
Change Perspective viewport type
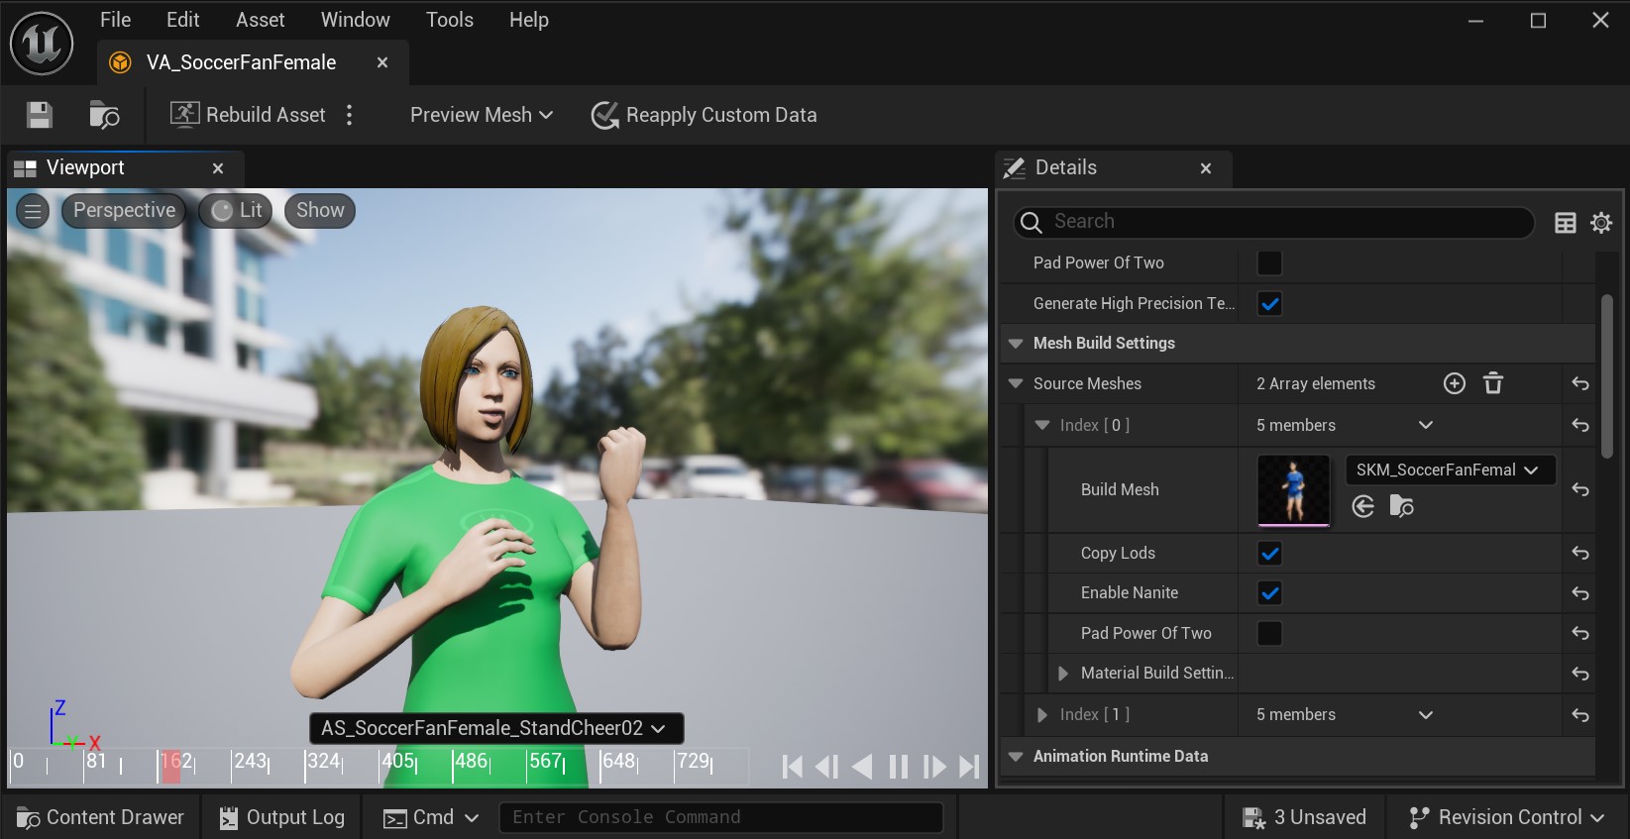124,210
